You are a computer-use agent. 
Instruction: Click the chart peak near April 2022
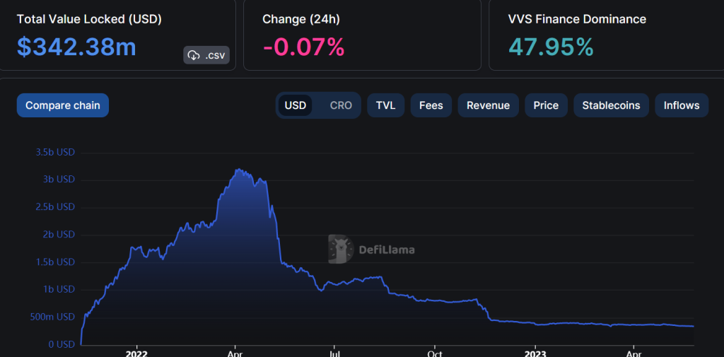(238, 170)
